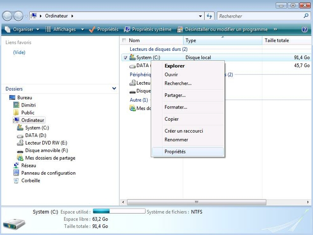
Task: Open the help question mark icon
Action: (x=304, y=30)
